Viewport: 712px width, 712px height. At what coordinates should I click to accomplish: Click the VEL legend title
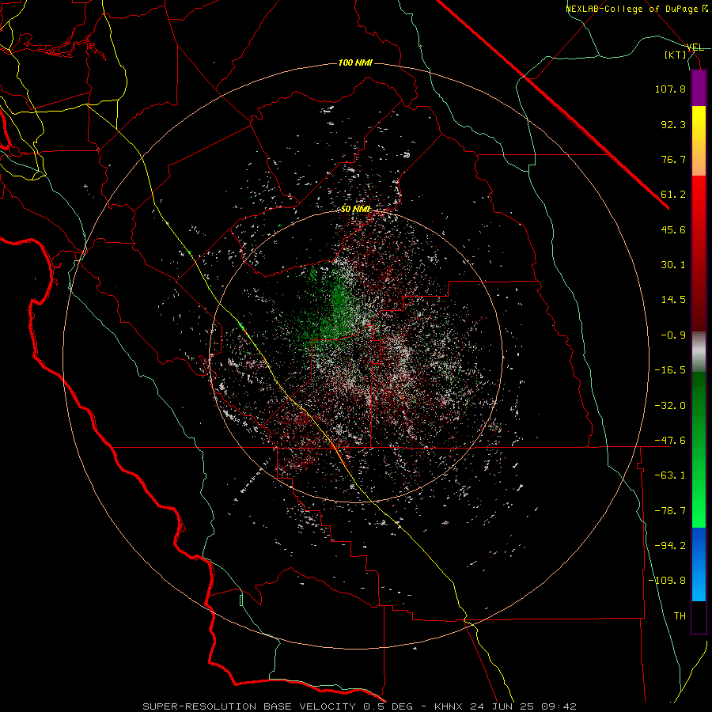point(695,47)
